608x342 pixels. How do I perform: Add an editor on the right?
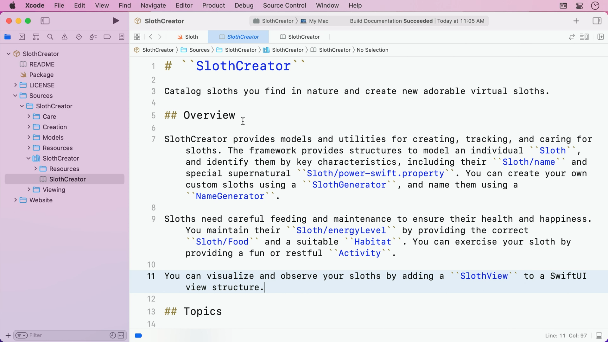pos(600,37)
